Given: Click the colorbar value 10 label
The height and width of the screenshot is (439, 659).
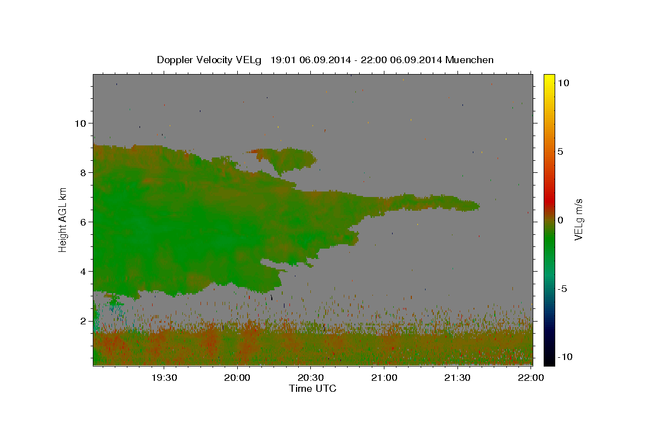Looking at the screenshot, I should tap(563, 82).
